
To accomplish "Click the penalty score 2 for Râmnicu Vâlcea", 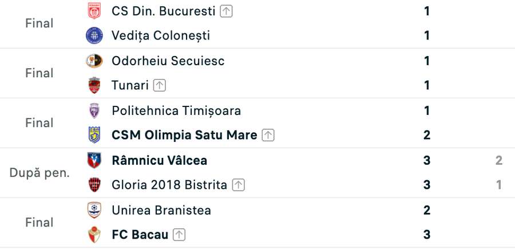I will click(x=499, y=160).
